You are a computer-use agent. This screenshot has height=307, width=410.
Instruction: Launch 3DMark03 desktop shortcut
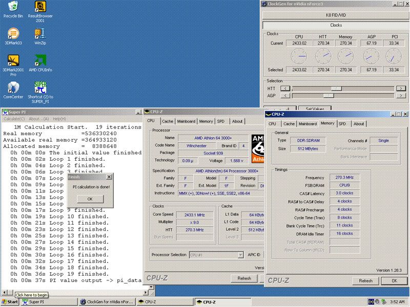pyautogui.click(x=13, y=36)
